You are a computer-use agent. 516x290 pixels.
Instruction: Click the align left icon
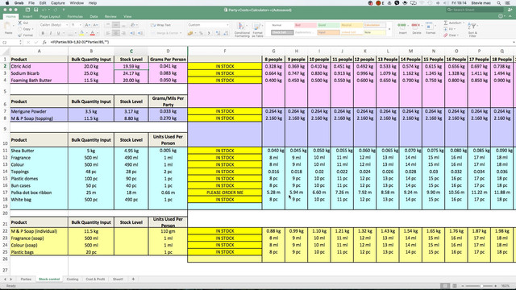click(x=108, y=33)
